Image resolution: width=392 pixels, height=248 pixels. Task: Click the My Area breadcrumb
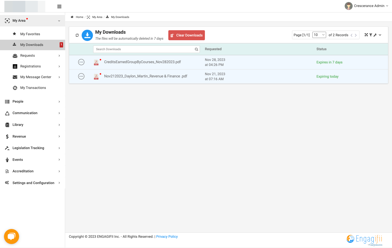pos(97,17)
